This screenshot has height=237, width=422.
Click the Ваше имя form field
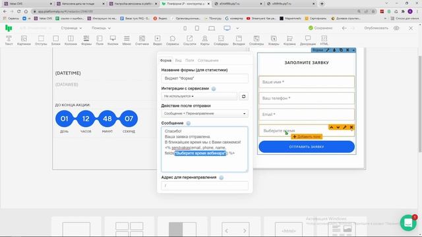(x=307, y=82)
